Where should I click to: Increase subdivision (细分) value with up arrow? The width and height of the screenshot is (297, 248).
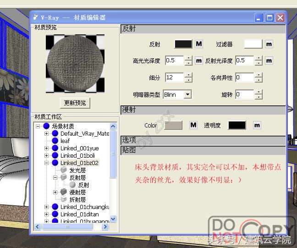click(x=188, y=75)
